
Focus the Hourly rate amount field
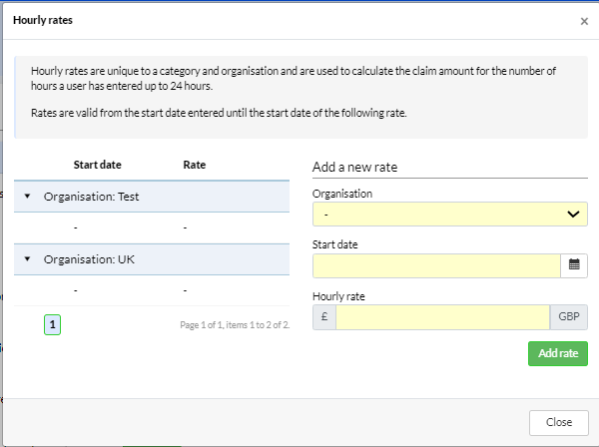click(442, 317)
